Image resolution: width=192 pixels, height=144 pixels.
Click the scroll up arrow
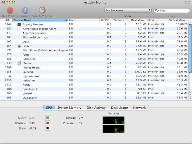click(x=190, y=95)
